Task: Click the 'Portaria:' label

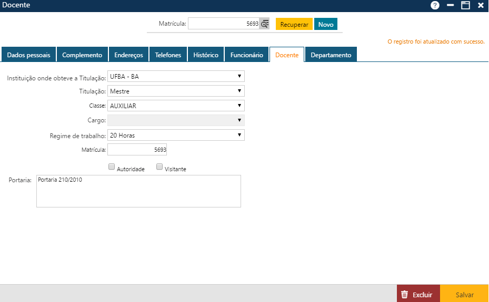Action: click(20, 180)
